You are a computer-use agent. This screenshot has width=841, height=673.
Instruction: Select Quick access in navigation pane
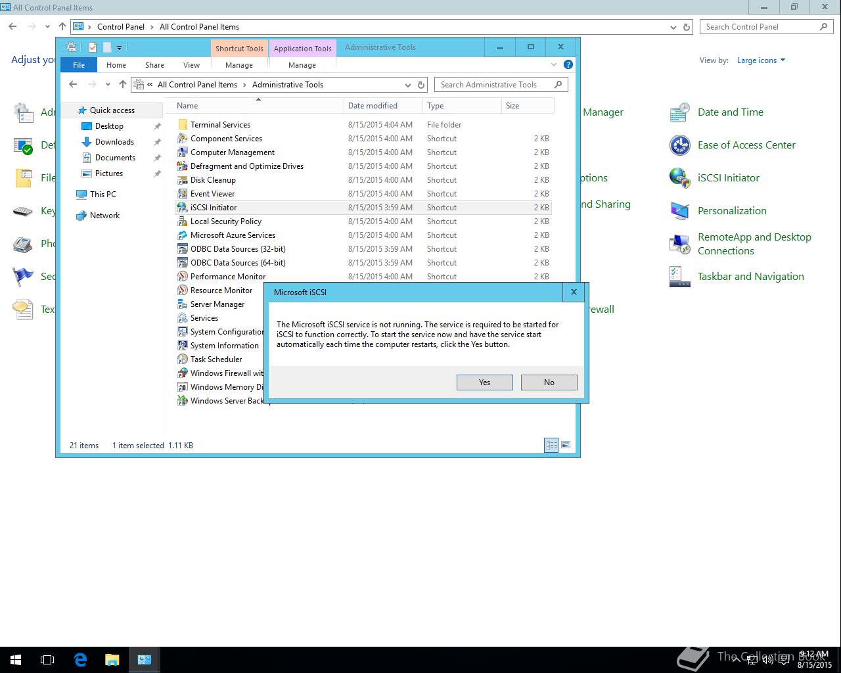(112, 110)
